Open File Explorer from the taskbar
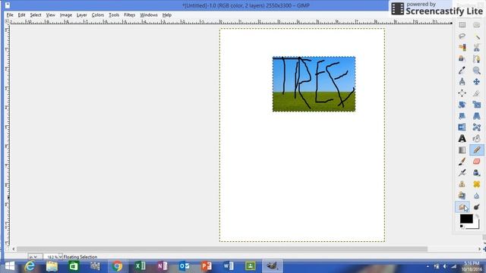Screen dimensions: 486x273 (52, 266)
